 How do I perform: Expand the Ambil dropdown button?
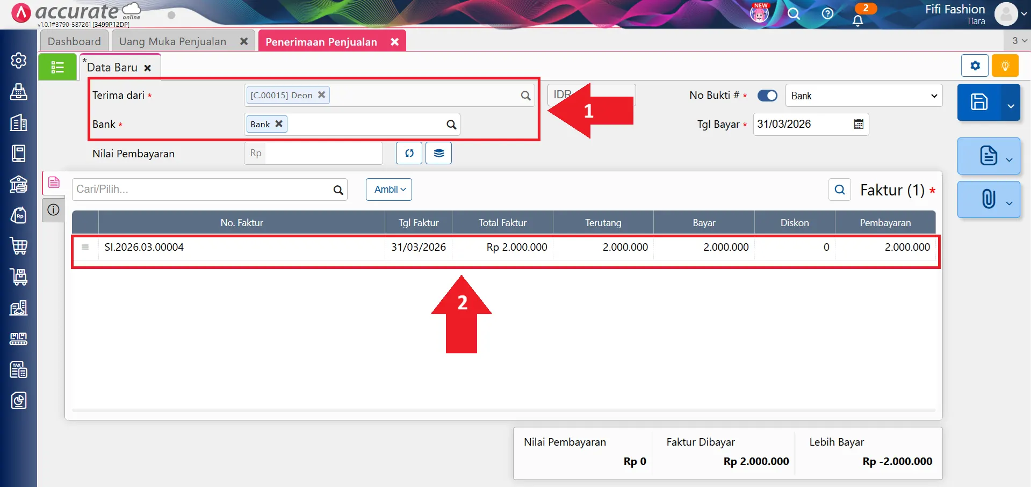tap(389, 190)
